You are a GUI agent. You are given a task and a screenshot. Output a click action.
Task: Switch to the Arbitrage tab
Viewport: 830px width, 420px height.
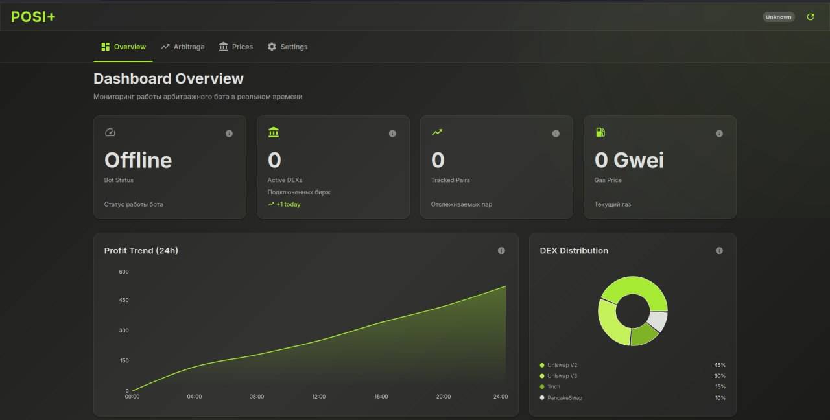(183, 47)
